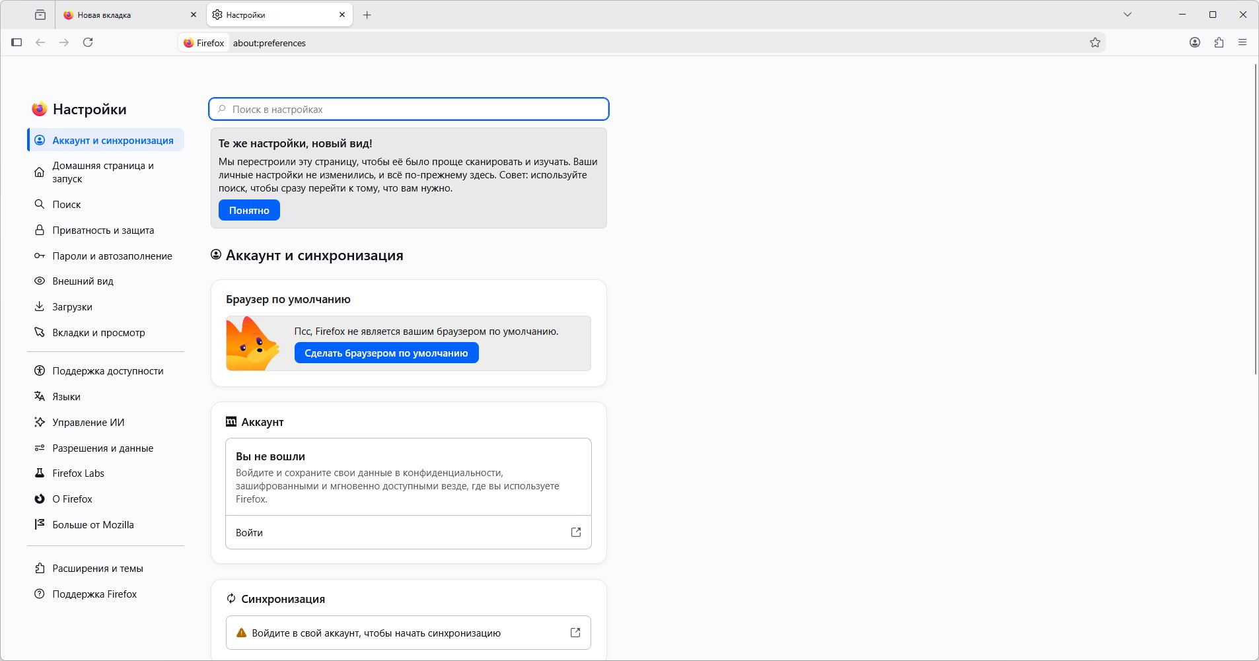Open the Firefox Labs category
Viewport: 1259px width, 661px height.
[106, 473]
